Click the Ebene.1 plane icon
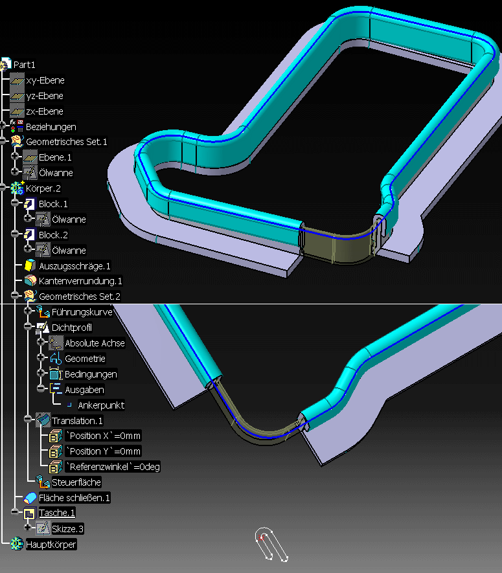The width and height of the screenshot is (502, 573). [x=30, y=157]
